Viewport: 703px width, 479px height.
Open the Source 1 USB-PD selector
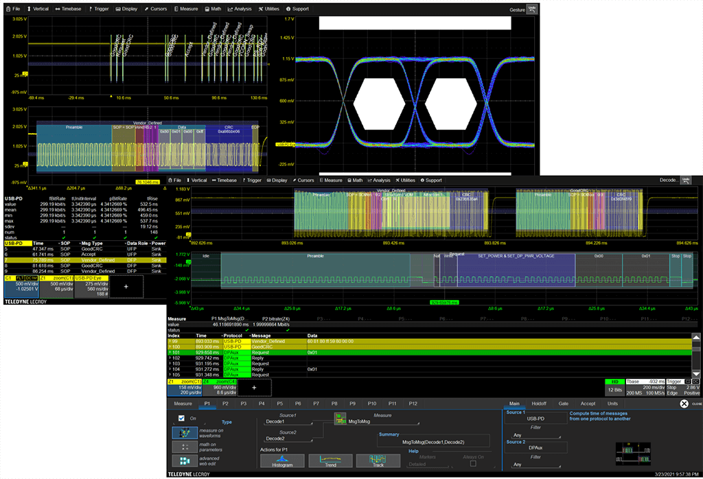click(x=535, y=418)
